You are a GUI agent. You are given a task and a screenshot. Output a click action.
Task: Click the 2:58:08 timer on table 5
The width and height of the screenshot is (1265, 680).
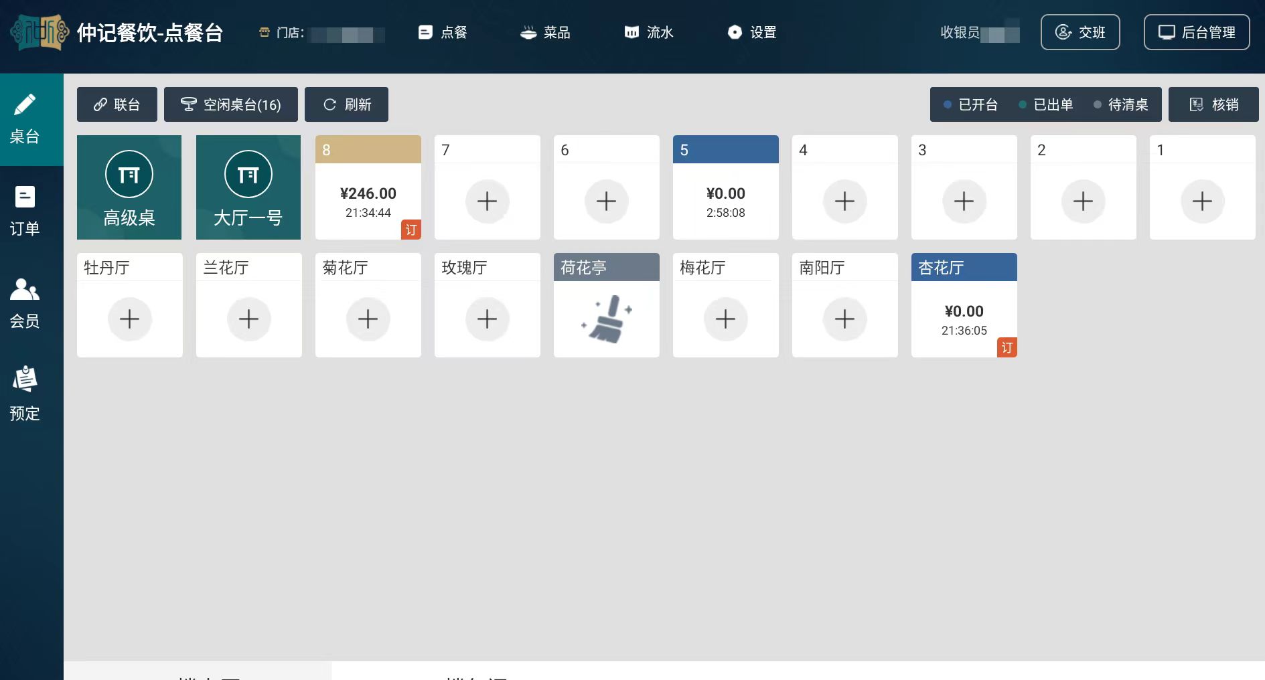coord(726,213)
